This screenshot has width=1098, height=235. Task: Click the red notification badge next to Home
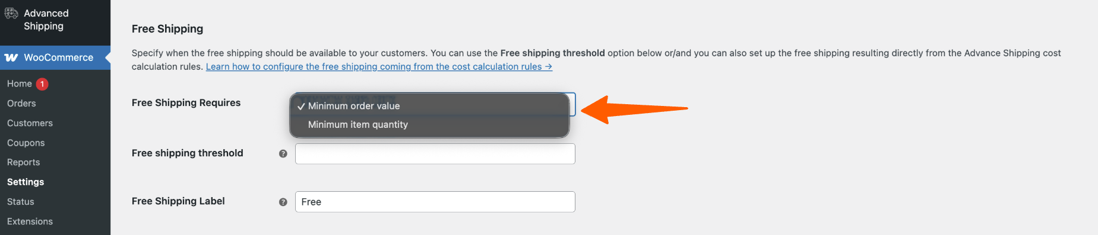pyautogui.click(x=42, y=84)
